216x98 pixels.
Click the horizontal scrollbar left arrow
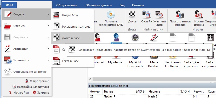click(x=90, y=79)
